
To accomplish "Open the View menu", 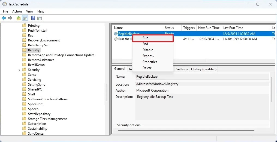I will [29, 11].
